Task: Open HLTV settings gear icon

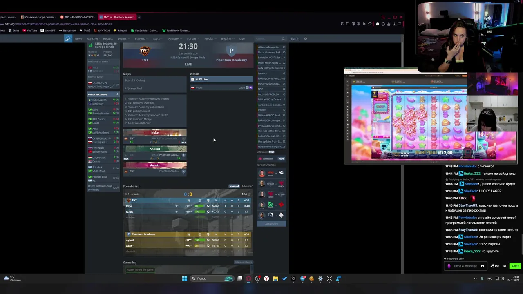Action: click(x=305, y=38)
